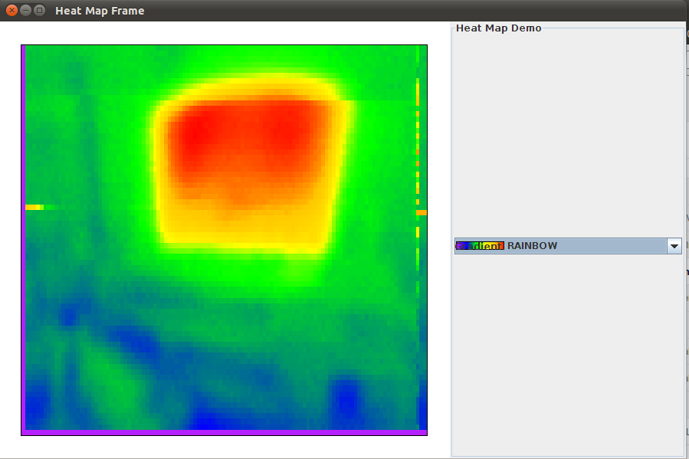The image size is (689, 459).
Task: Click the rainbow gradient preview icon
Action: point(480,246)
